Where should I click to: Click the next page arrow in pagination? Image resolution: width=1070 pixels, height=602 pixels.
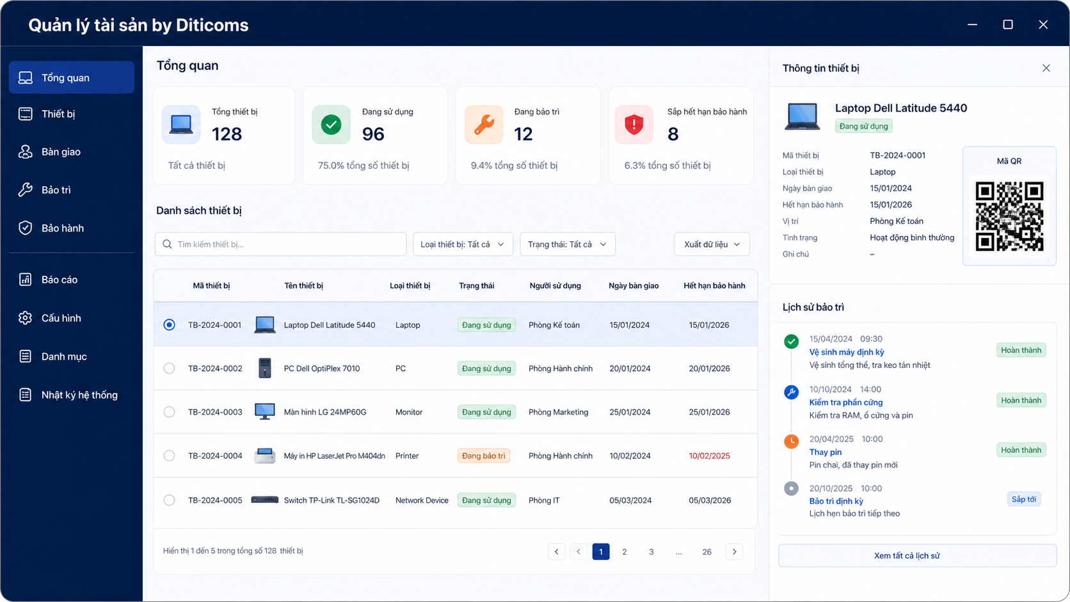(x=734, y=551)
